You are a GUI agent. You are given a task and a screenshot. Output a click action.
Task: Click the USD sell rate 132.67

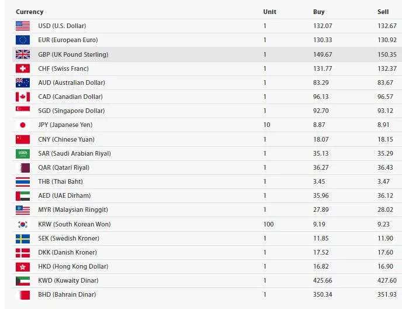pos(387,26)
